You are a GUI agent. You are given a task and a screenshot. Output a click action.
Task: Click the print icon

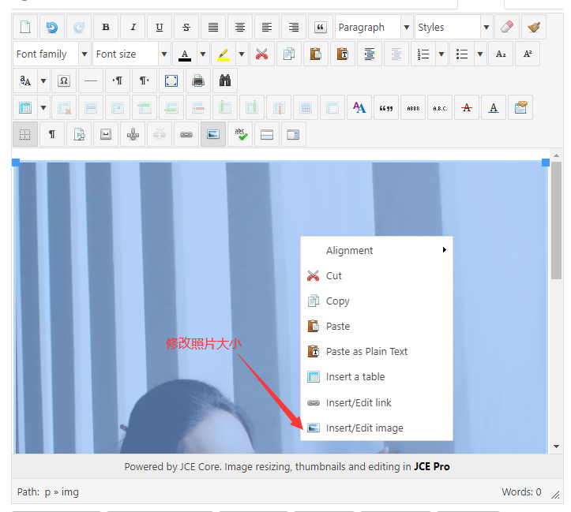[x=198, y=81]
